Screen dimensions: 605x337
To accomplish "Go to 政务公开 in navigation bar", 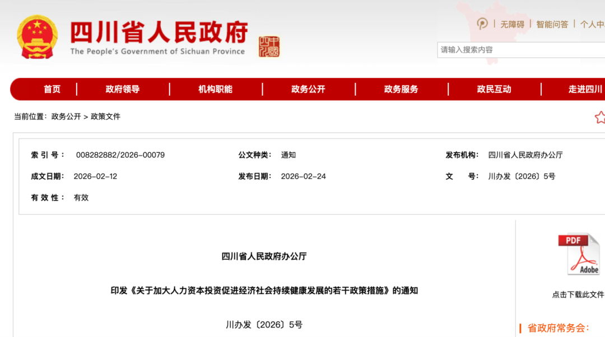I will [308, 89].
